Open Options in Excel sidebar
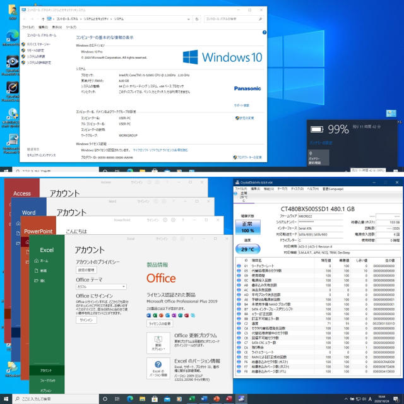Screen dimensions: 404x404 click(47, 391)
